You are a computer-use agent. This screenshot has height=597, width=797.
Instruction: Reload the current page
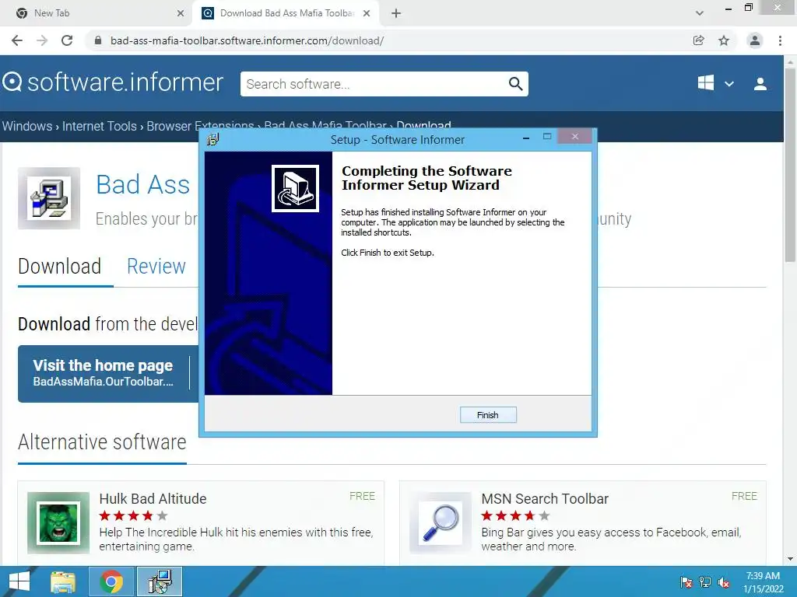tap(67, 40)
